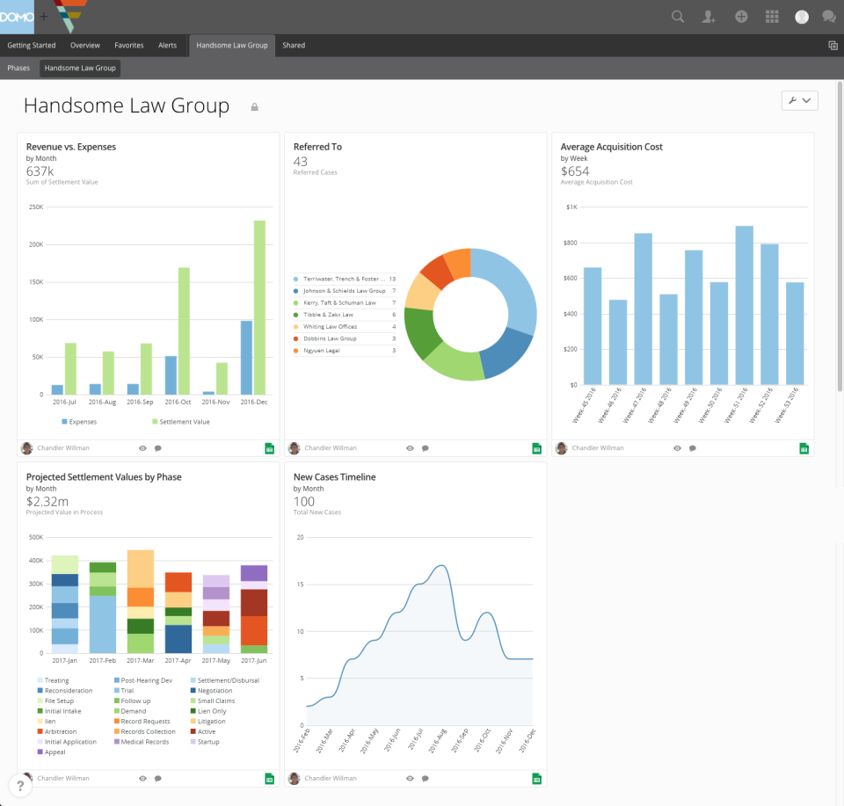Click the add plus icon in header
Image resolution: width=844 pixels, height=806 pixels.
coord(741,17)
